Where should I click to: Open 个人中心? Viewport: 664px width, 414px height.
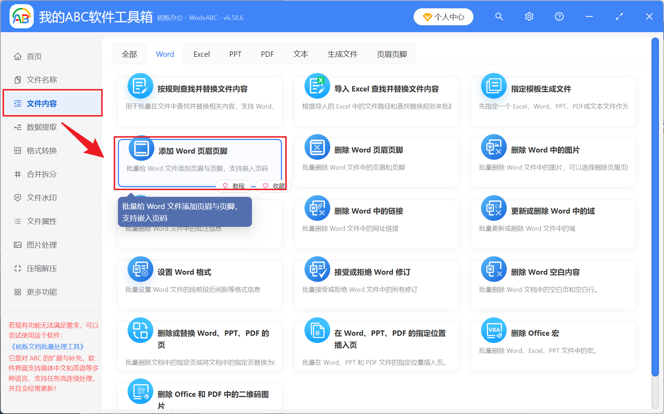pyautogui.click(x=443, y=16)
